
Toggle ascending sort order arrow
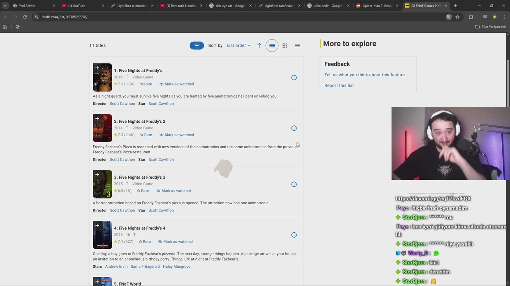pos(259,46)
